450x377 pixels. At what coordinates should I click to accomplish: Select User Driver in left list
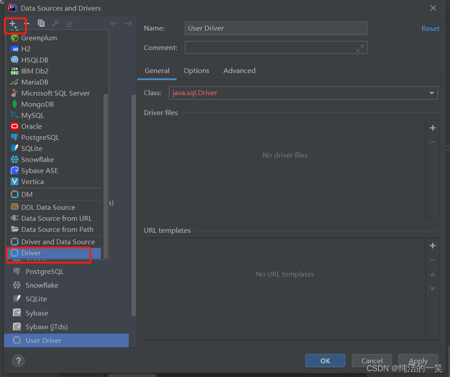coord(66,341)
